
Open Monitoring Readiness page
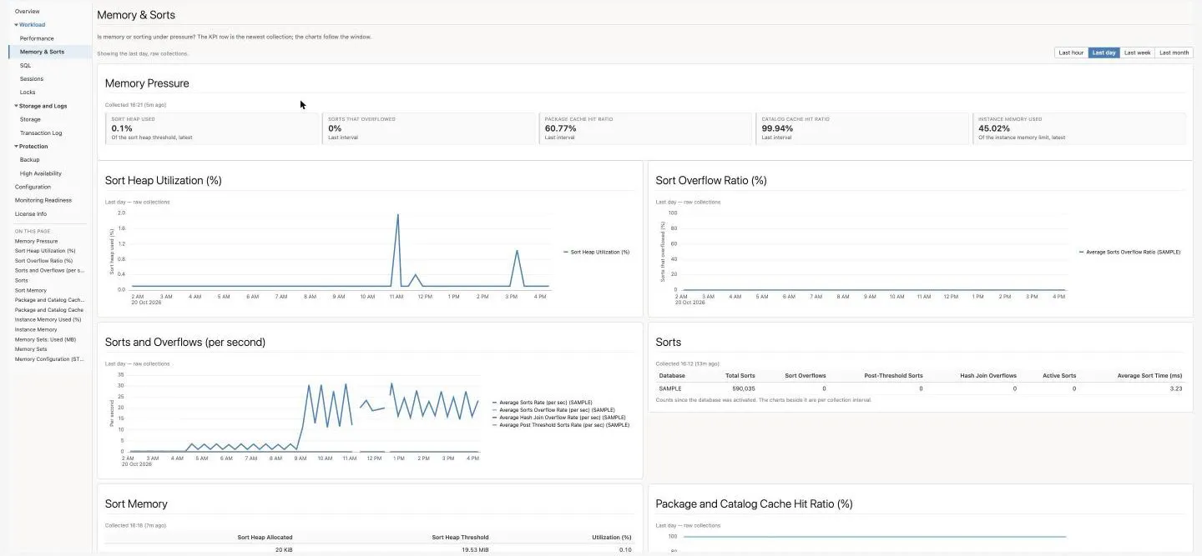point(43,200)
